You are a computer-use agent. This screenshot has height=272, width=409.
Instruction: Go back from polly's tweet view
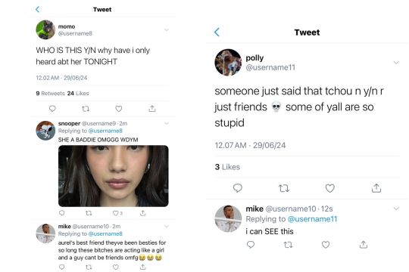tap(217, 32)
